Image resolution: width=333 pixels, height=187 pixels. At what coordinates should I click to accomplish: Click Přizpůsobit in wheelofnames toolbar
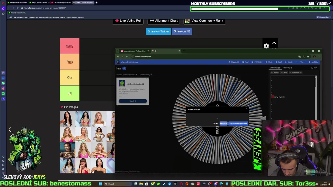pyautogui.click(x=234, y=62)
